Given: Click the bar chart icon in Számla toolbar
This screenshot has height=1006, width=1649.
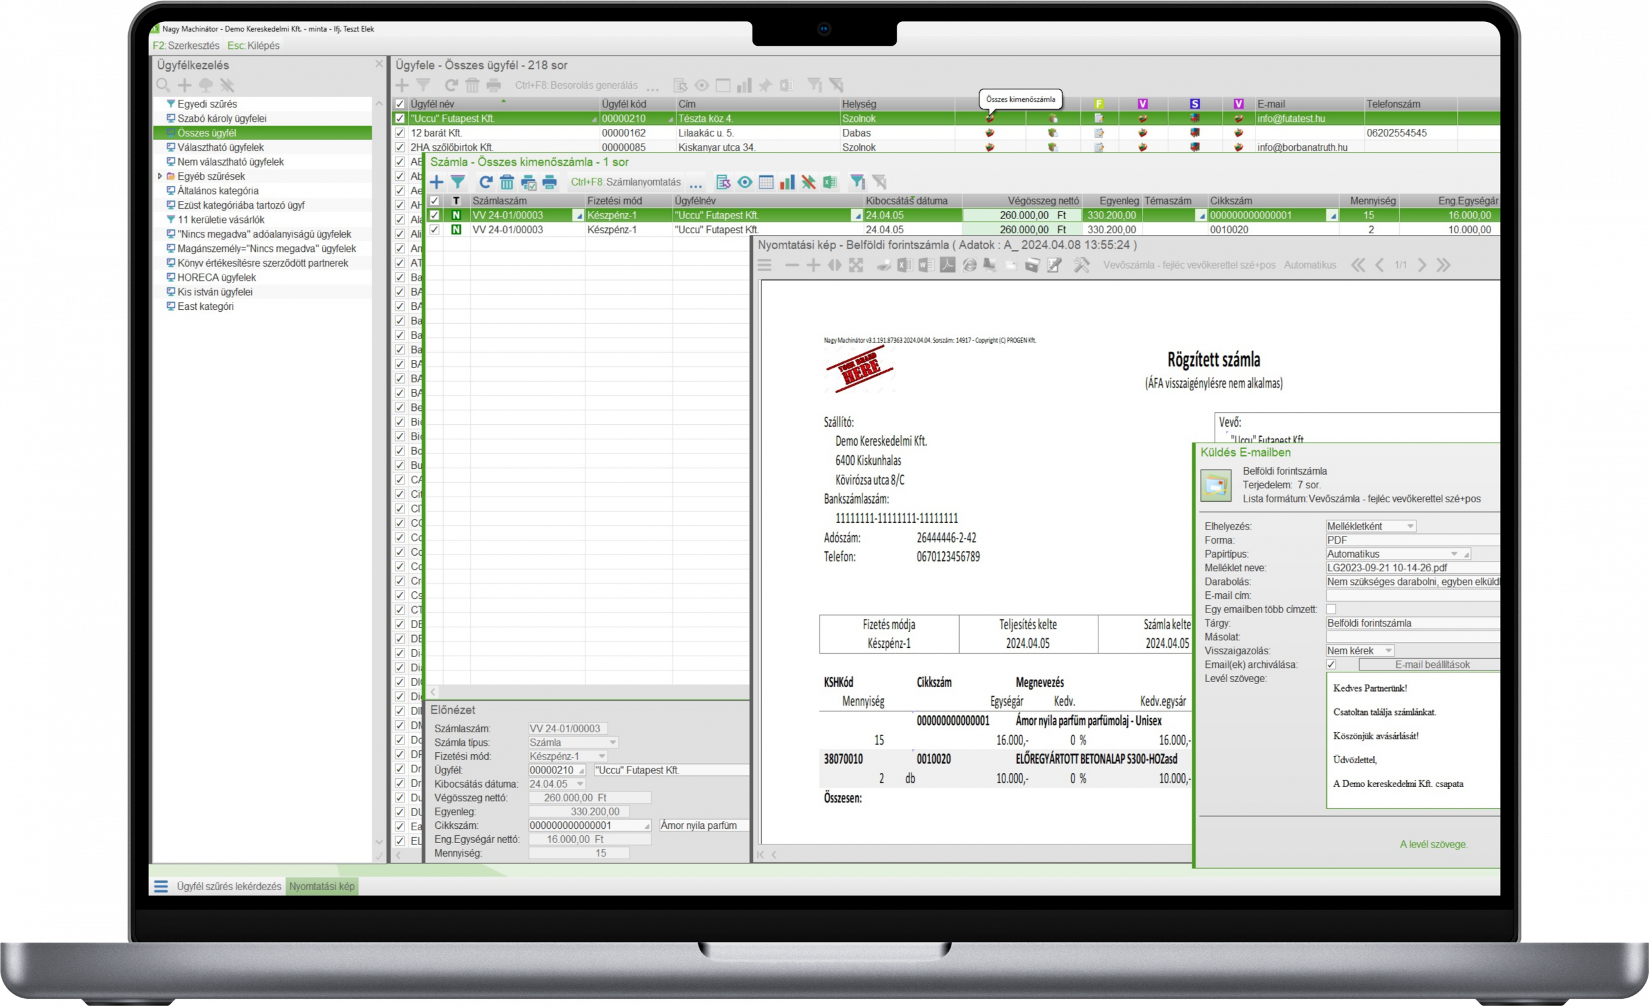Looking at the screenshot, I should [x=787, y=182].
